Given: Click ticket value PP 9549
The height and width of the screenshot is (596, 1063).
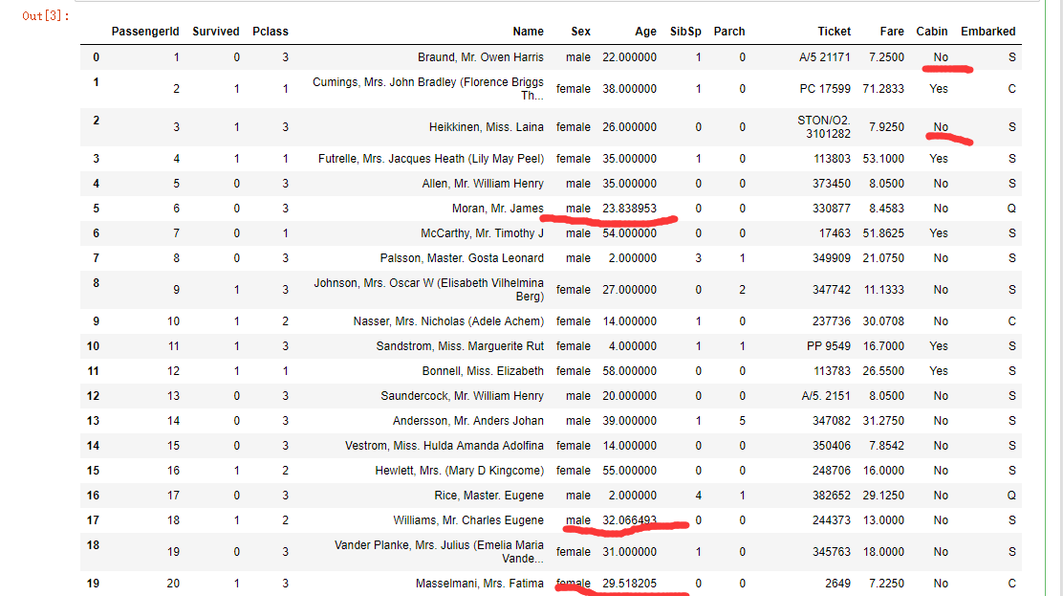Looking at the screenshot, I should pyautogui.click(x=829, y=346).
